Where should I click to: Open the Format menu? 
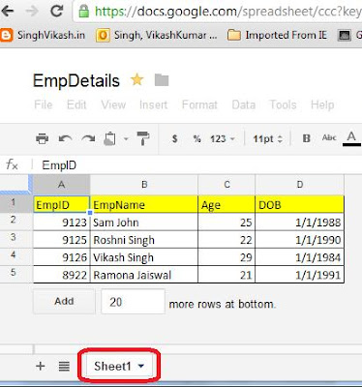pos(199,104)
